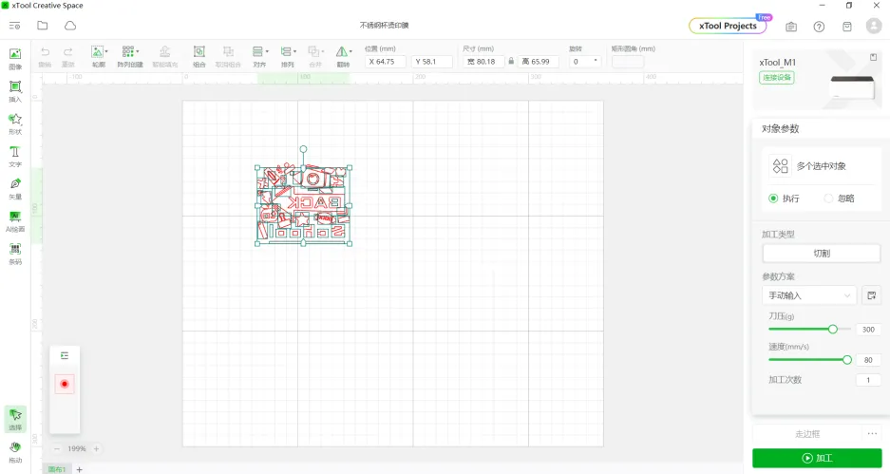Viewport: 890px width, 474px height.
Task: Select the Execute (执行) radio button
Action: point(774,199)
